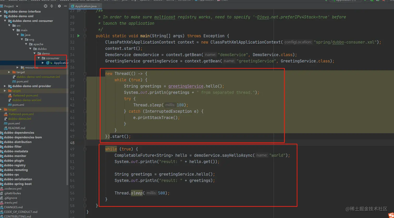Click the .travis.yml file icon

tap(2, 203)
